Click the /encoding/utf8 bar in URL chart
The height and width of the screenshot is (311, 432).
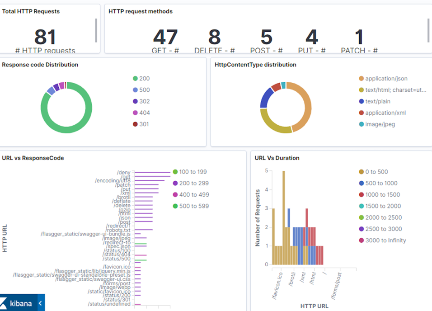(x=149, y=181)
